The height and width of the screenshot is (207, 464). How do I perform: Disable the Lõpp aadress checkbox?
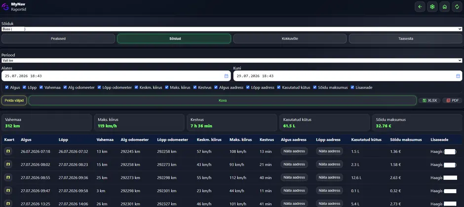pos(248,87)
